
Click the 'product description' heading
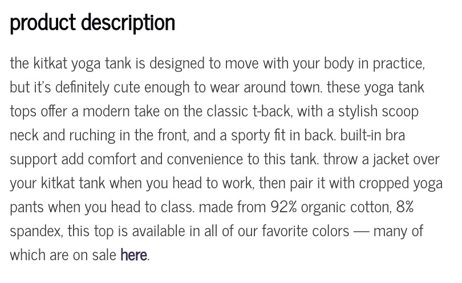click(92, 23)
